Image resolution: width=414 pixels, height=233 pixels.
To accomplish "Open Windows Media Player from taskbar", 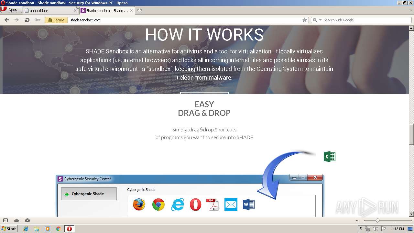I will pyautogui.click(x=48, y=229).
